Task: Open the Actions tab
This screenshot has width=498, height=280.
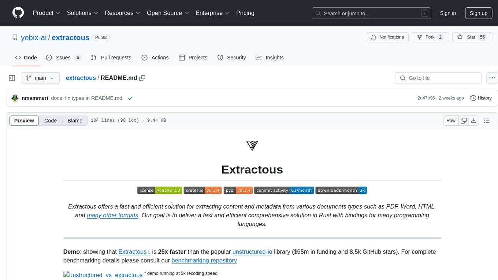Action: (x=155, y=58)
